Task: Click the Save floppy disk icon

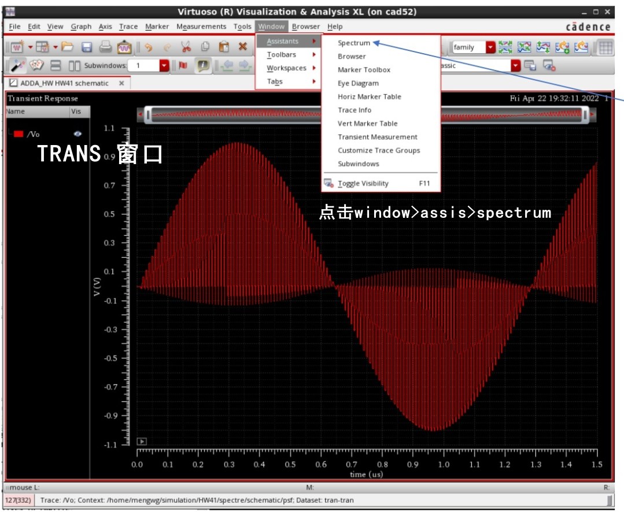Action: tap(87, 47)
